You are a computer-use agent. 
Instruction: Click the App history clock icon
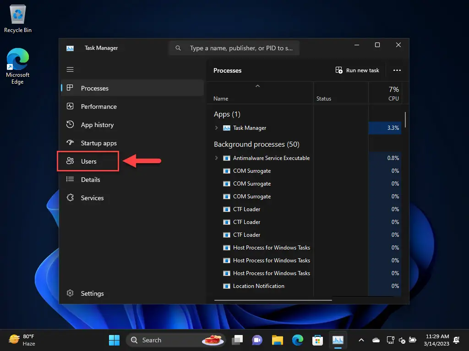coord(70,124)
